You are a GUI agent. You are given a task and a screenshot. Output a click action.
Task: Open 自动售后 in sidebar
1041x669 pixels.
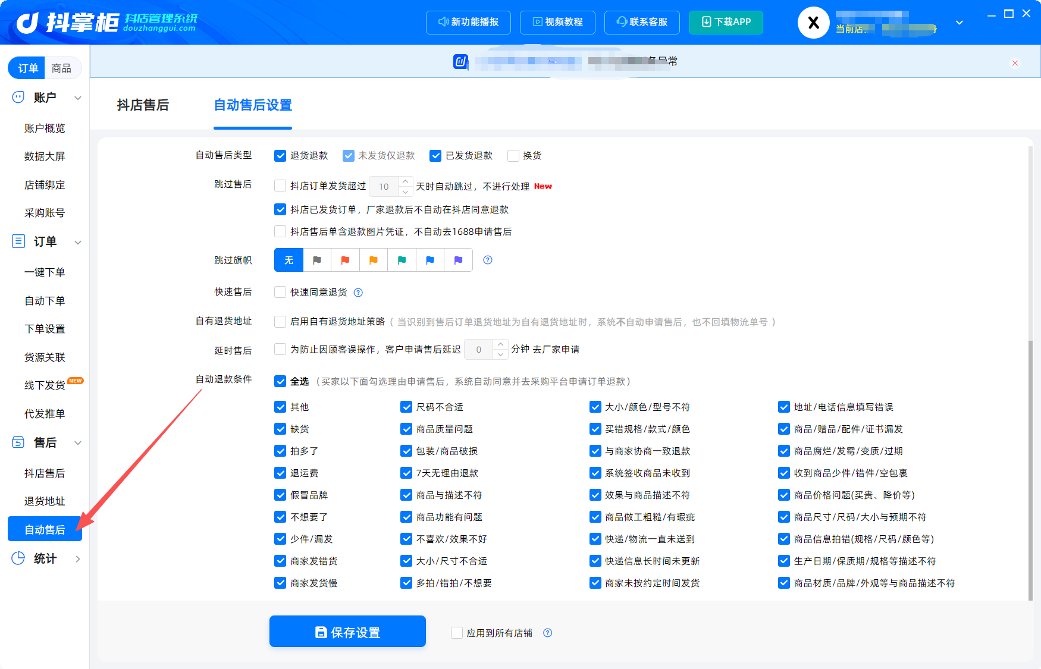[x=45, y=529]
